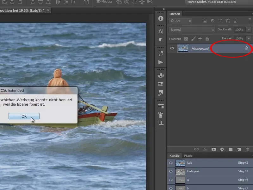
Task: Open the Art layer filter dropdown
Action: pos(180,21)
